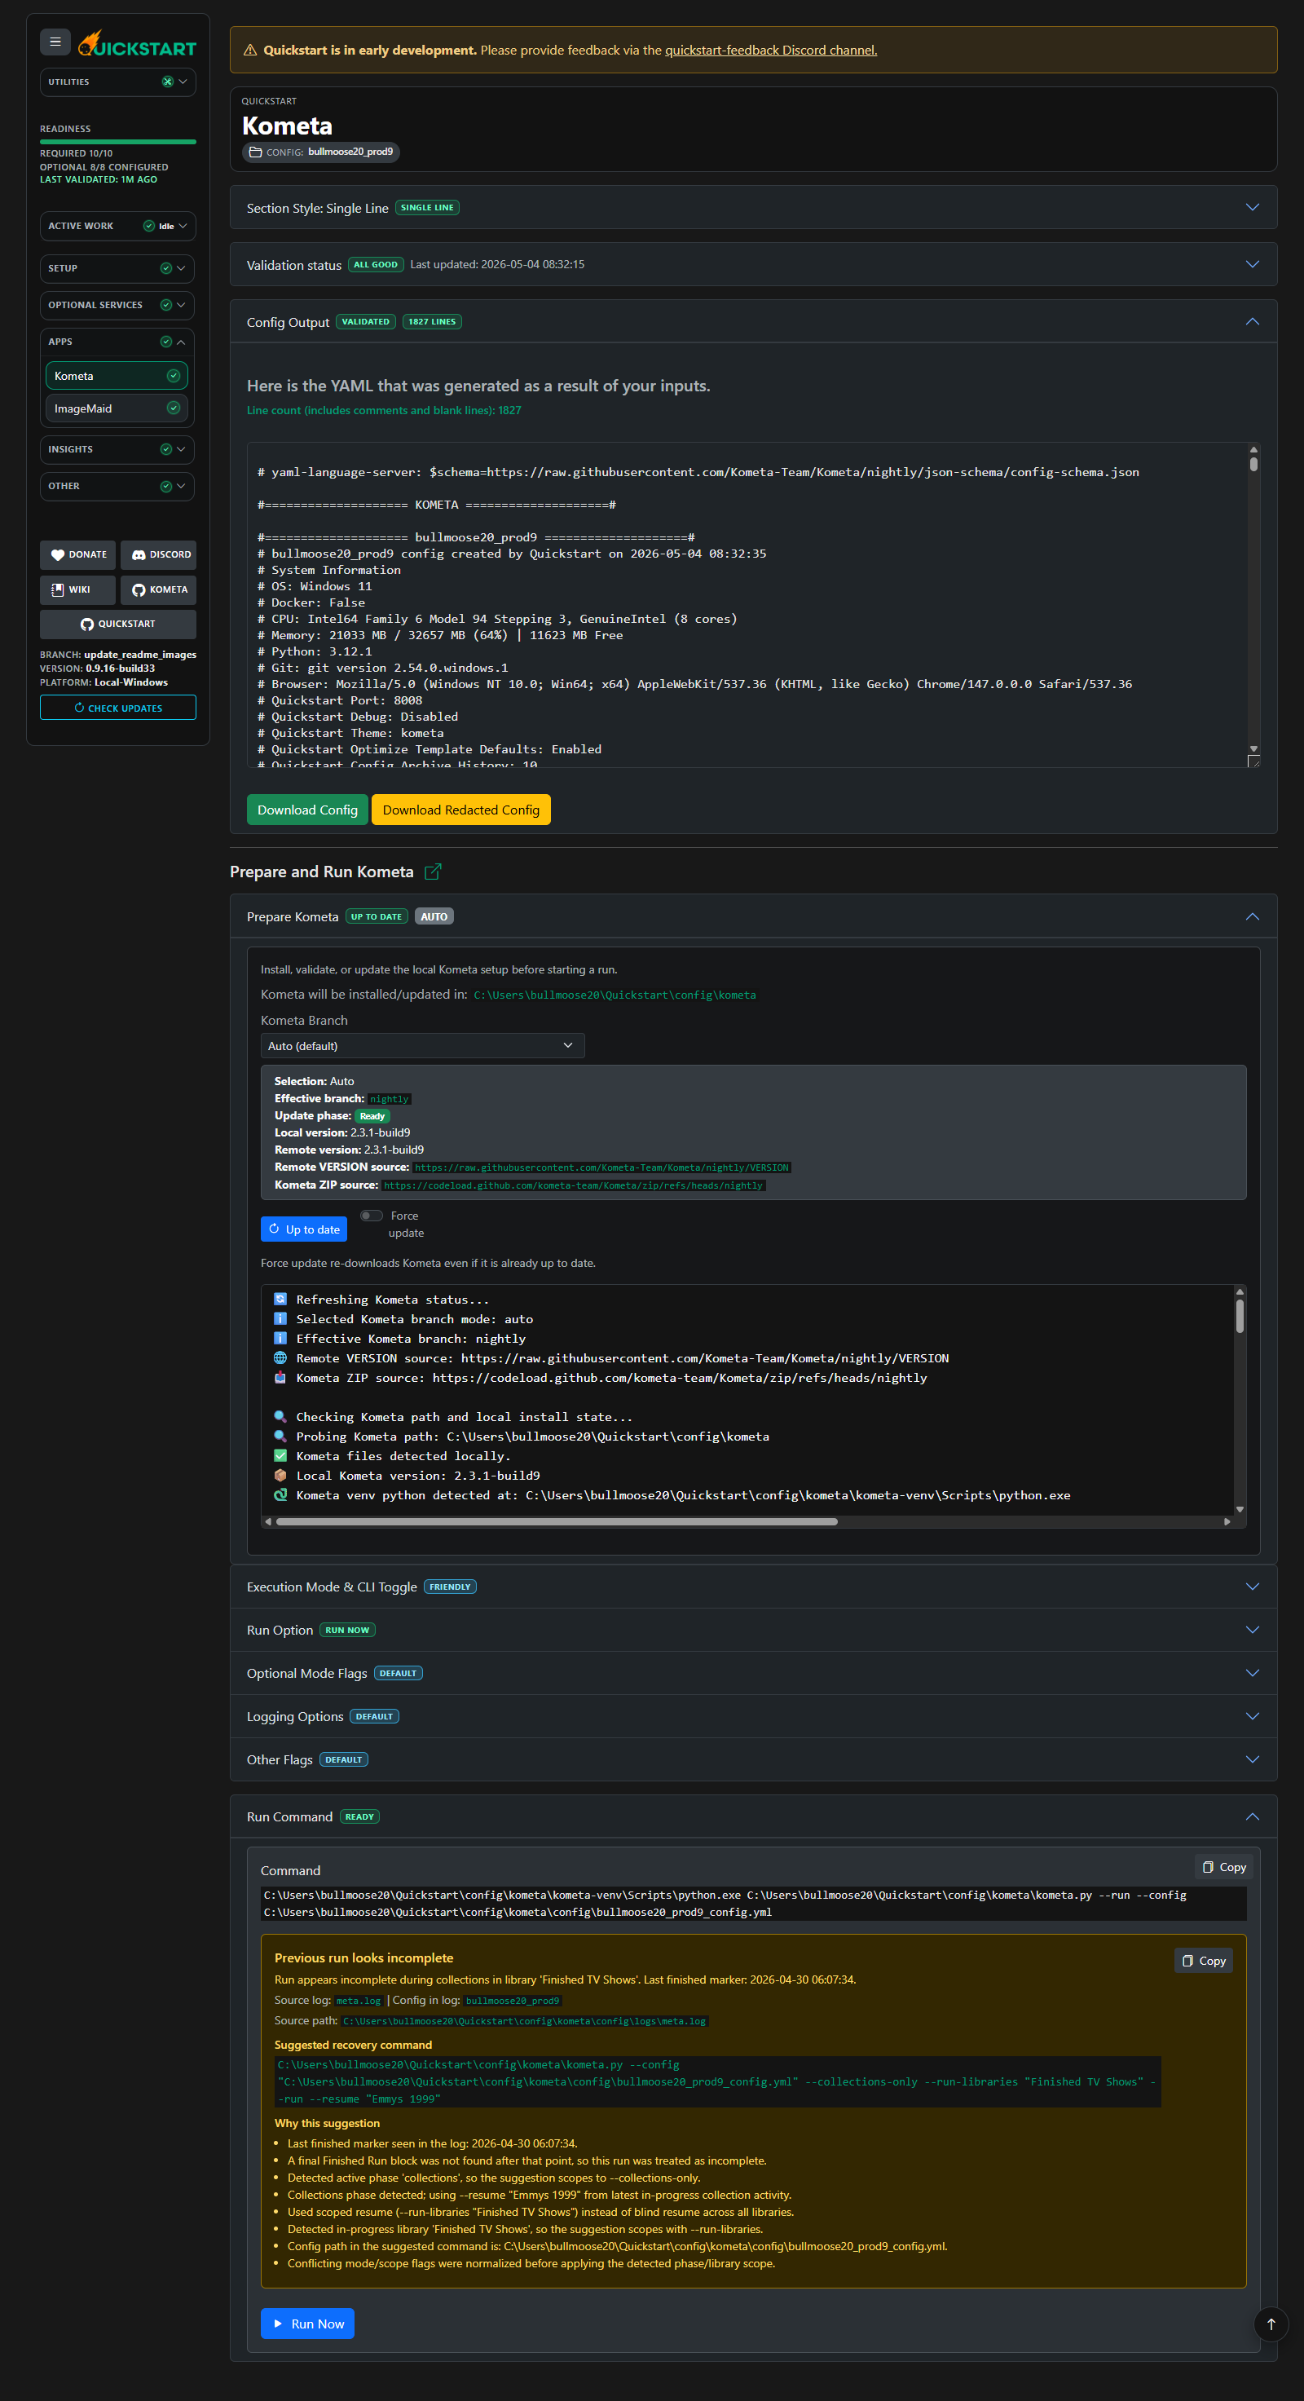Viewport: 1304px width, 2401px height.
Task: Expand the Optional Mode Flags section
Action: 754,1673
